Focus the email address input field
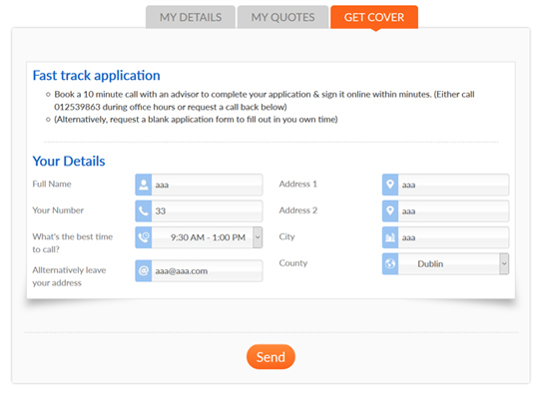 coord(207,270)
